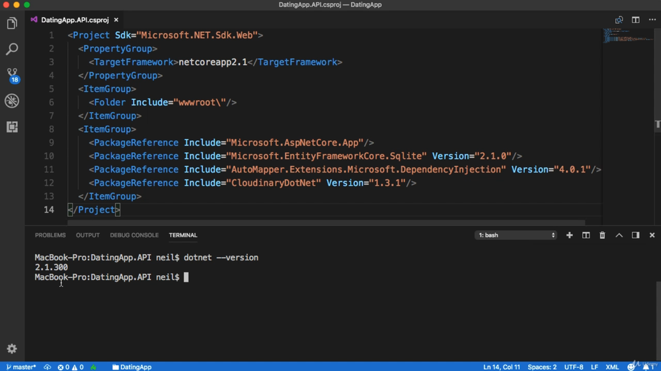
Task: Kill the terminal with trash icon
Action: click(x=602, y=235)
